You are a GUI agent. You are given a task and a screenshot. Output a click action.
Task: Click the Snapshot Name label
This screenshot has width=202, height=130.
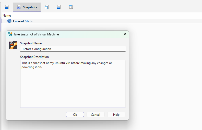(31, 43)
